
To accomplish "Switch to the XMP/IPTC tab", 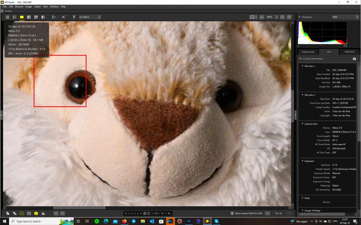I will pyautogui.click(x=349, y=52).
